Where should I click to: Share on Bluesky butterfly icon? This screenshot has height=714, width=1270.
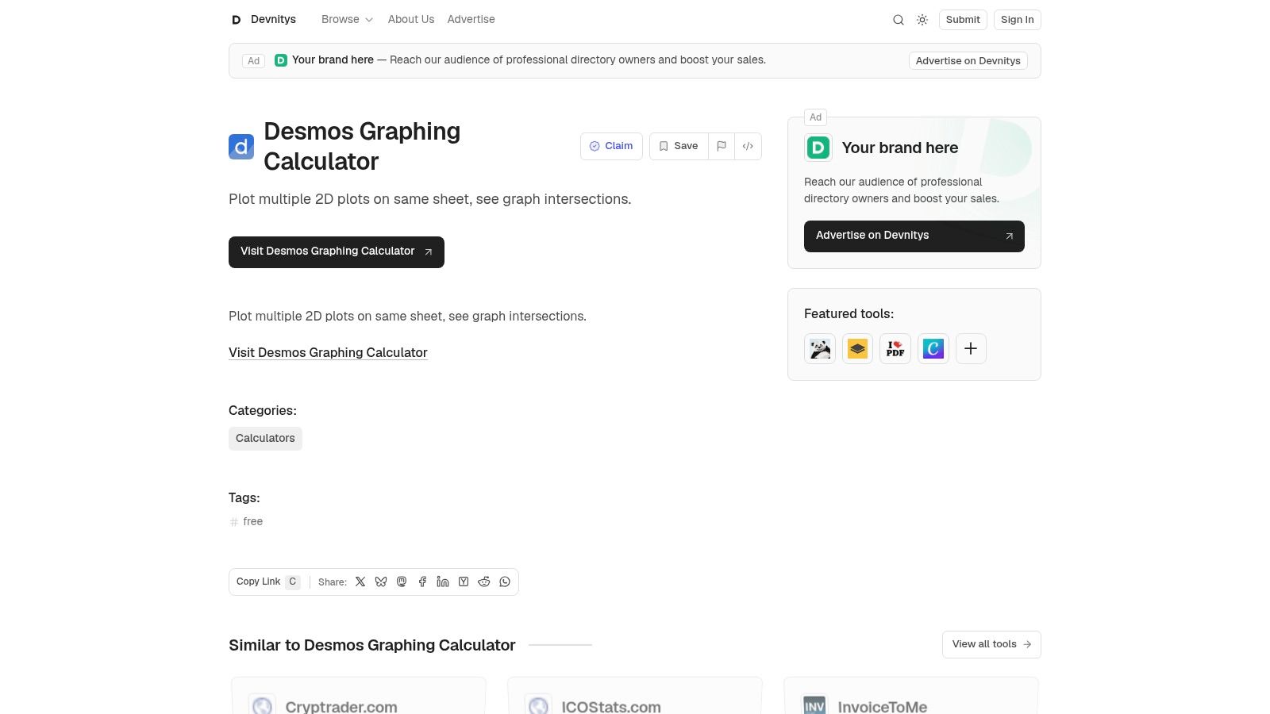click(x=381, y=582)
